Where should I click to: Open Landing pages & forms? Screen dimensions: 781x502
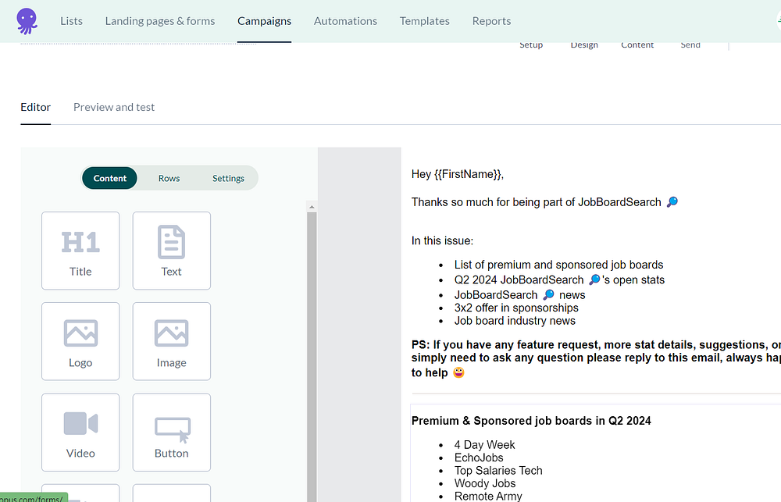click(x=160, y=21)
